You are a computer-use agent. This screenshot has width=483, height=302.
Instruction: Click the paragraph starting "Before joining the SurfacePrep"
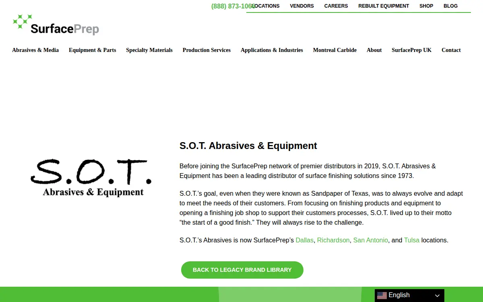point(308,171)
